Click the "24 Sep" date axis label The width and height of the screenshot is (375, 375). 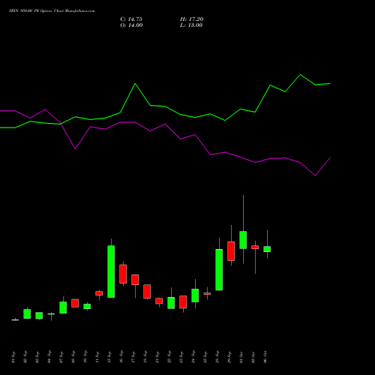(x=193, y=357)
